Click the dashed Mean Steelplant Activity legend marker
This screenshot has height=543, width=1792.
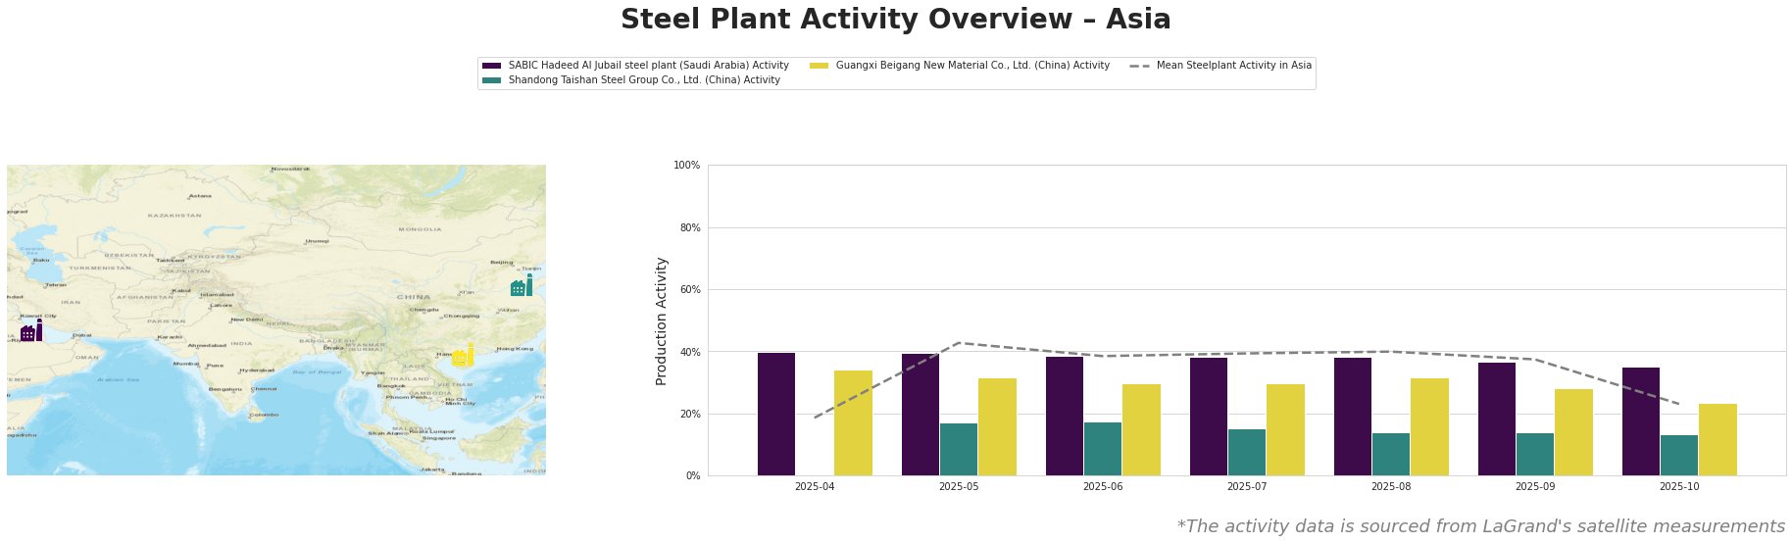[1138, 66]
